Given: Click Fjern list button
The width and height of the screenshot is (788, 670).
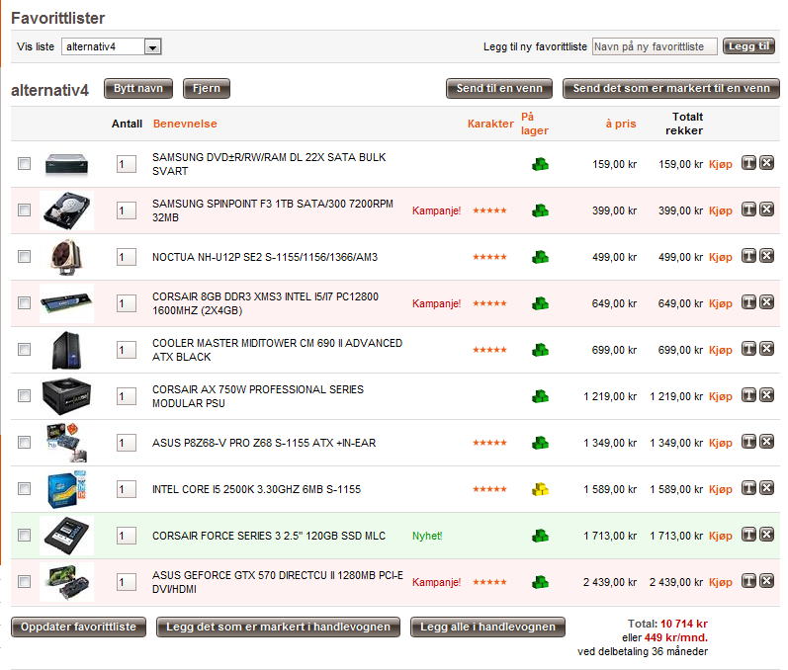Looking at the screenshot, I should click(x=207, y=88).
